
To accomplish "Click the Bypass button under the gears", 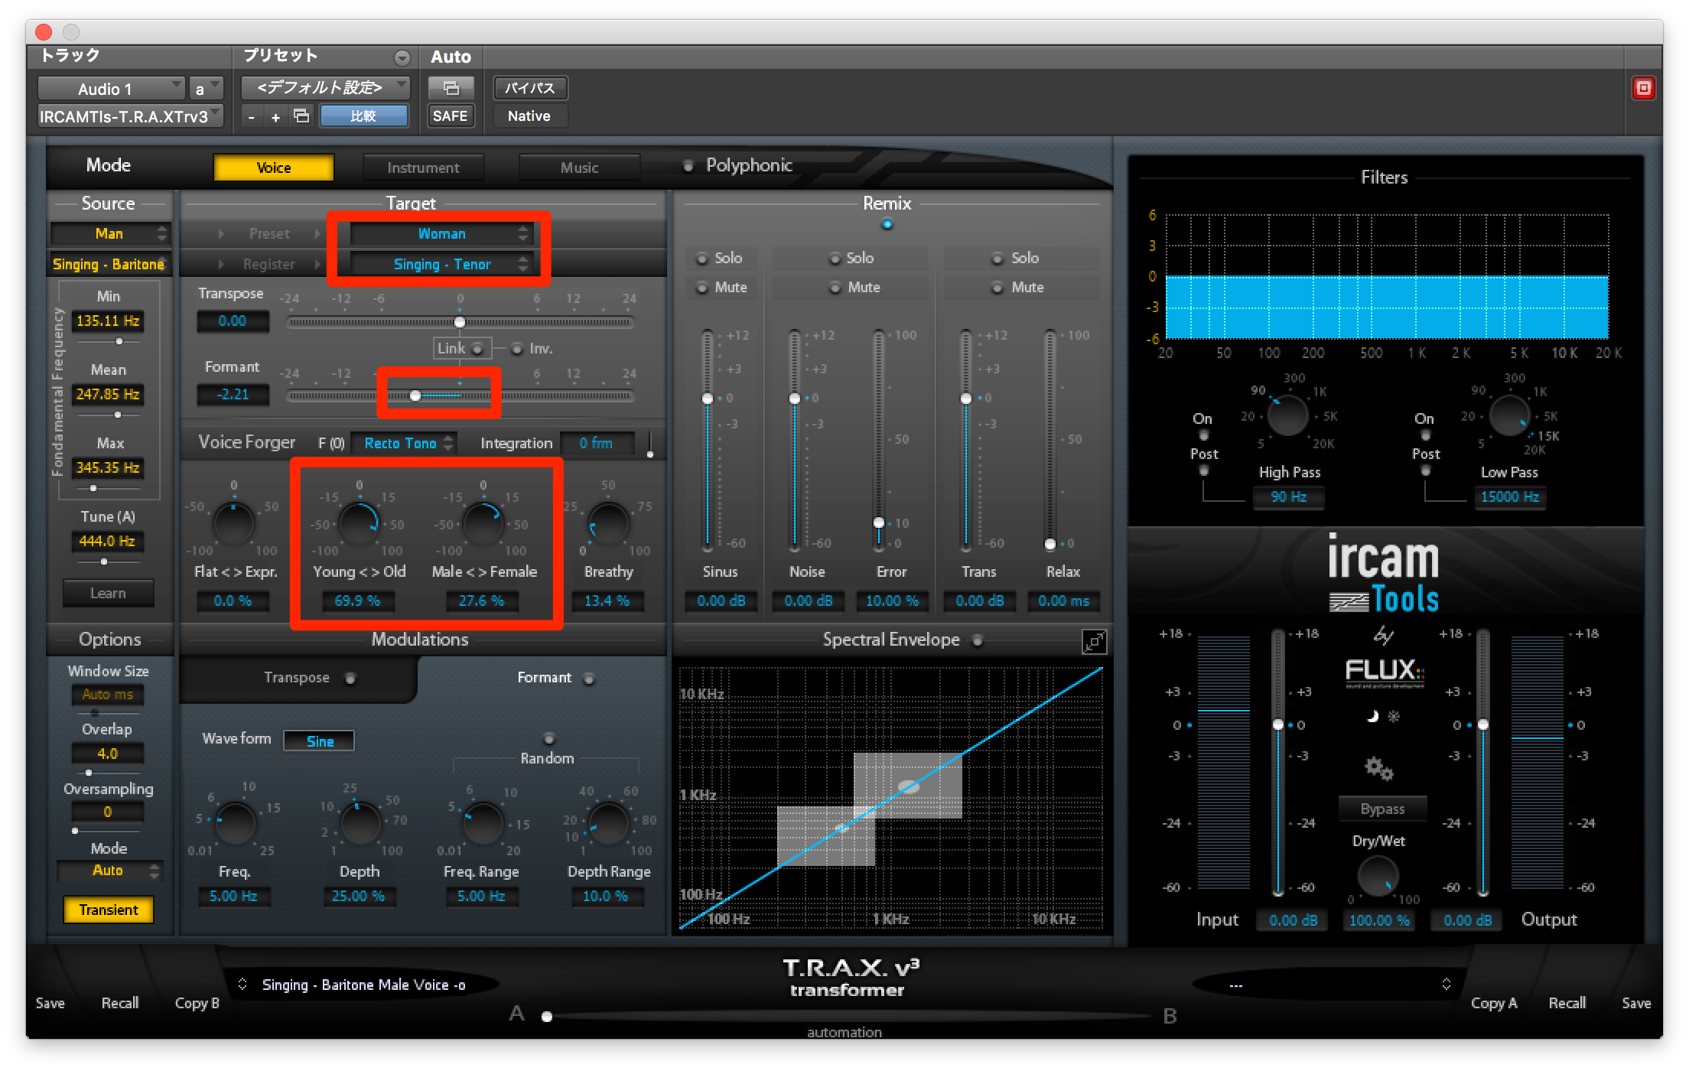I will [1382, 809].
